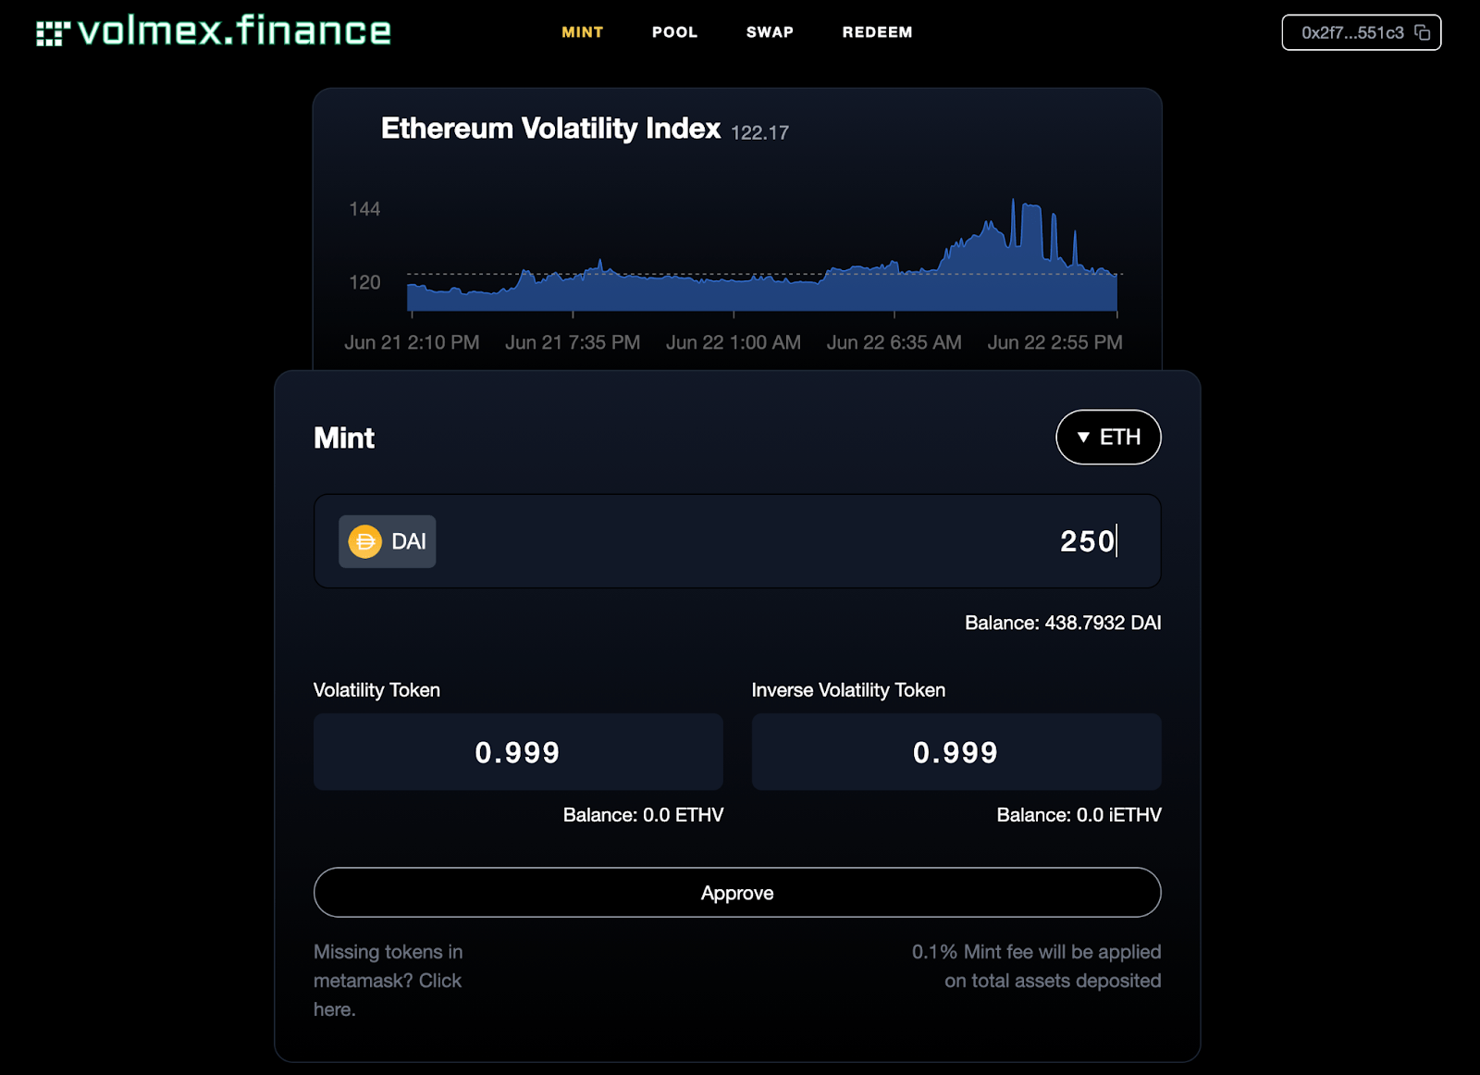The width and height of the screenshot is (1480, 1075).
Task: Click the 144 y-axis label
Action: pyautogui.click(x=364, y=209)
